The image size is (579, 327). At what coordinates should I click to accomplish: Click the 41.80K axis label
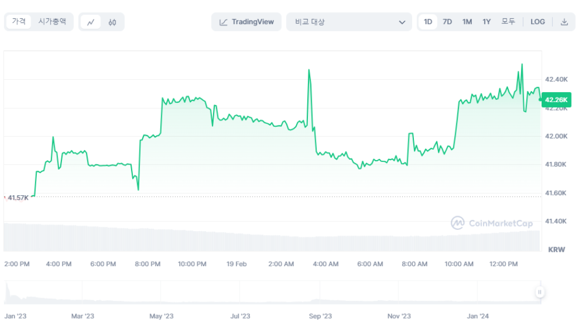click(x=556, y=164)
